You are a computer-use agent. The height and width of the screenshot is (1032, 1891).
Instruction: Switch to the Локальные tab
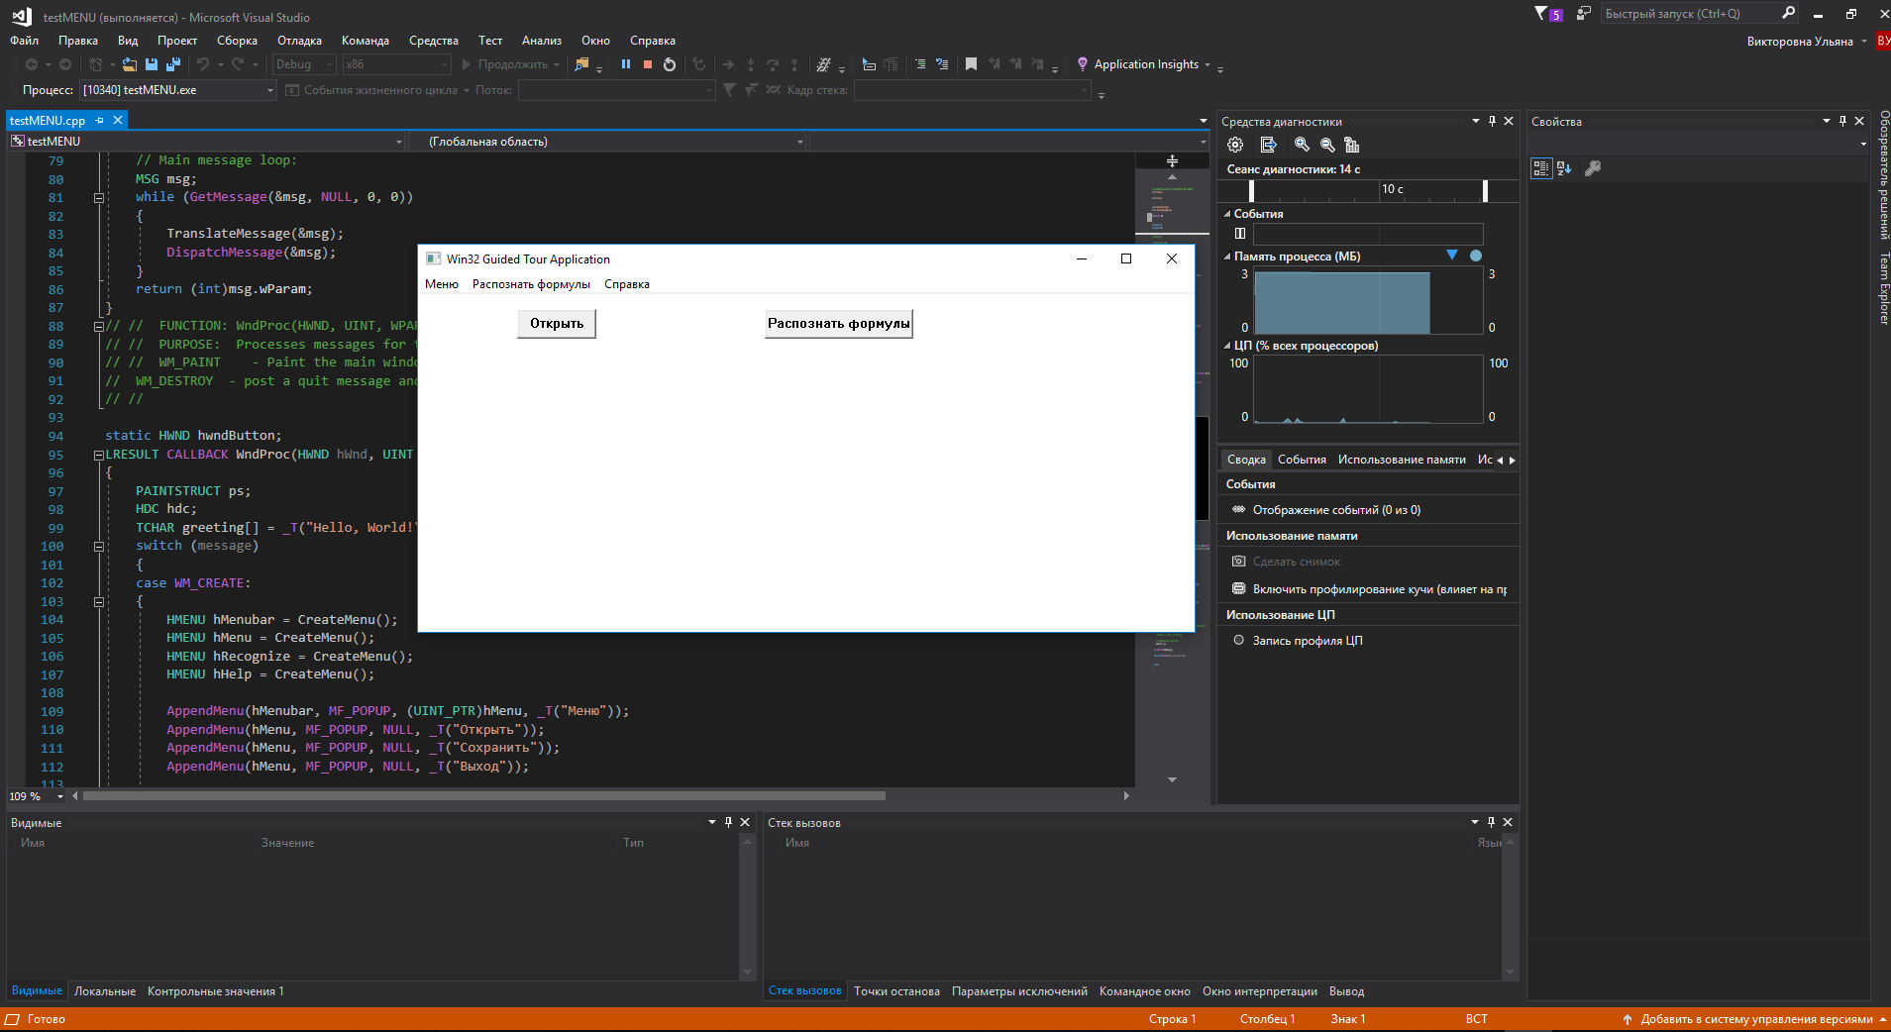click(105, 991)
